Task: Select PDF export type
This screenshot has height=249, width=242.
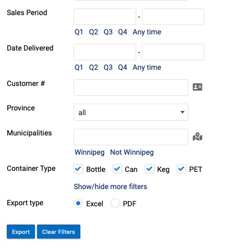Action: (115, 203)
